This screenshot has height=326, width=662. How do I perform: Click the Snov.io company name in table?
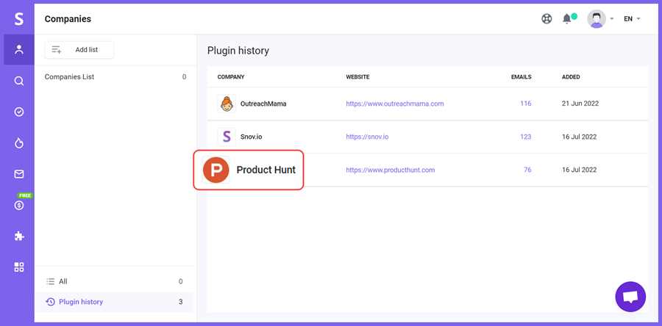252,137
